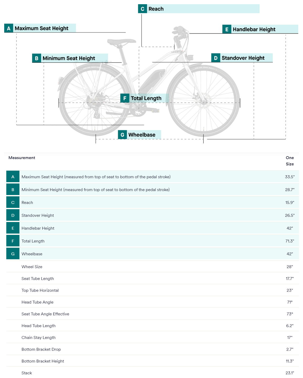
Task: Click the 28.7" minimum seat height value
Action: tap(290, 190)
